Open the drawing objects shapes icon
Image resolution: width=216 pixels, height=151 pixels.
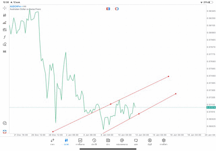tap(5, 44)
